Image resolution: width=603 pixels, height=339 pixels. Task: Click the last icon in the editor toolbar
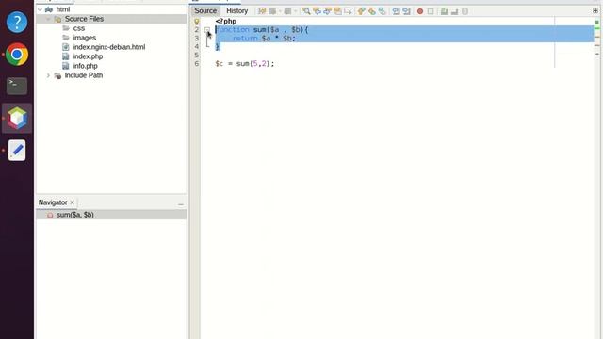coord(464,11)
